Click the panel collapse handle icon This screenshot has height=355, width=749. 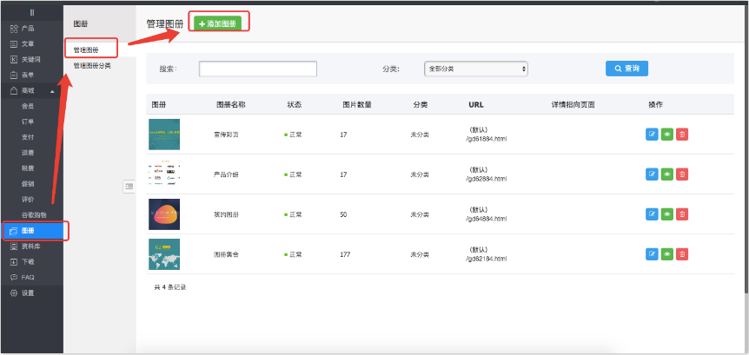coord(129,185)
